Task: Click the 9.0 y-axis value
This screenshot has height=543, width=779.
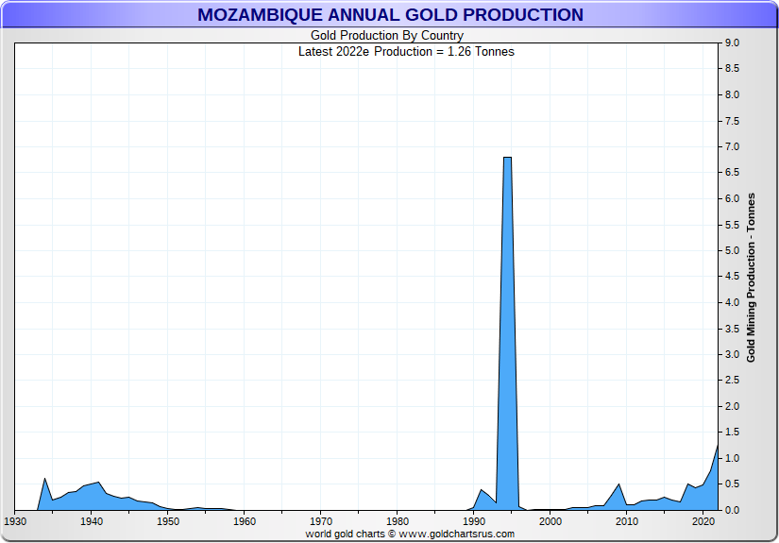Action: point(733,43)
